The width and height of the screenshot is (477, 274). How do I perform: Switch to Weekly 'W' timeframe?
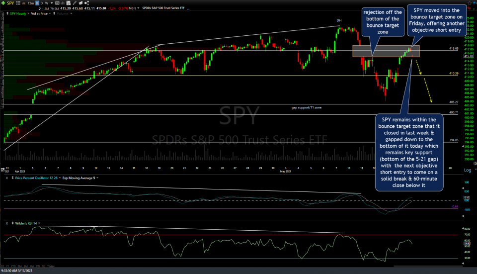pos(47,3)
